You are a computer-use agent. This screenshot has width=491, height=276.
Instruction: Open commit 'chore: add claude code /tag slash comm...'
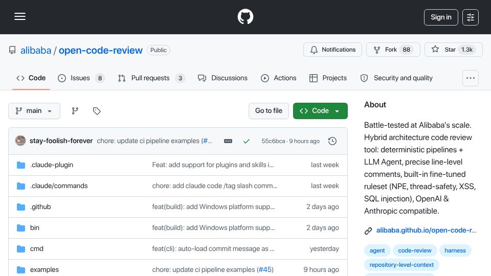point(215,186)
